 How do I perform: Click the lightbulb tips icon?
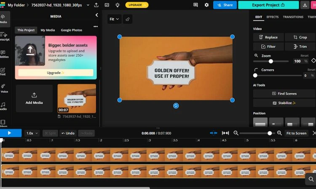pos(118,5)
